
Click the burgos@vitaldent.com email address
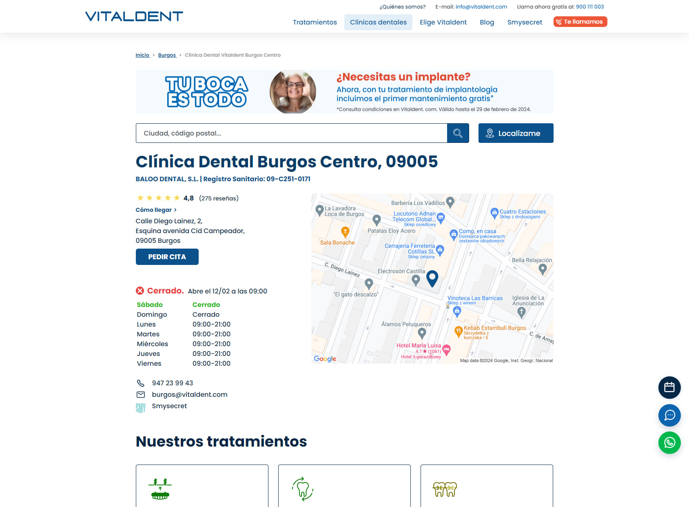(190, 394)
